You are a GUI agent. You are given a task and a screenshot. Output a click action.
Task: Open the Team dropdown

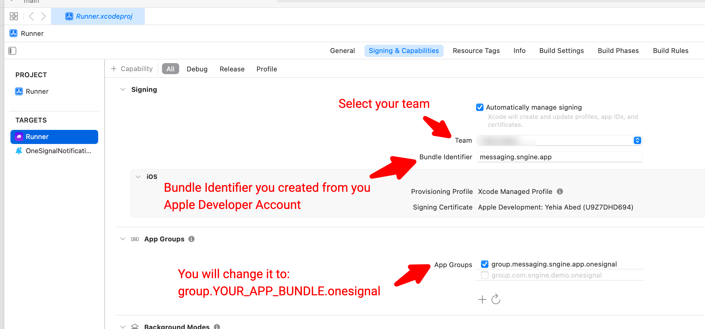(x=560, y=140)
